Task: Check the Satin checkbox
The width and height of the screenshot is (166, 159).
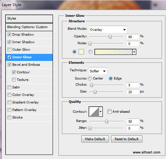Action: [x=9, y=87]
